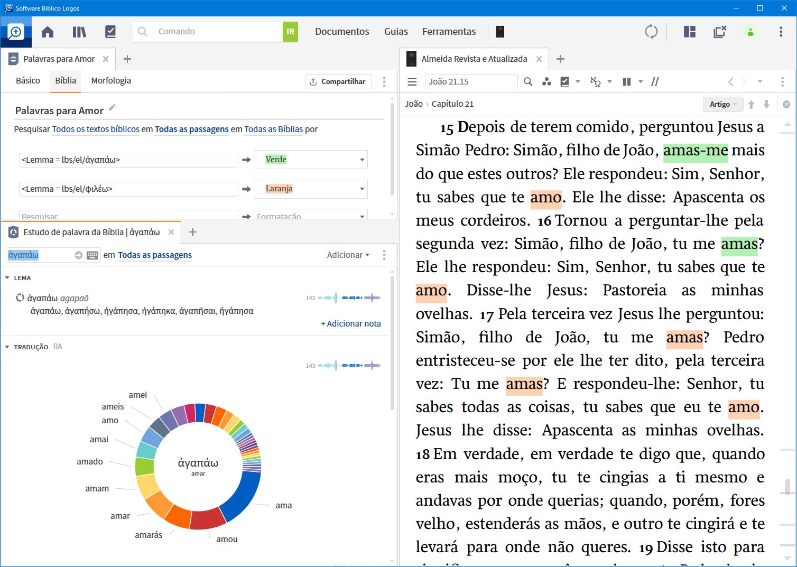Click Todas as passagens link in search panel

click(191, 129)
